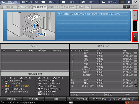Click the keyboard icon in status bar

(71, 102)
